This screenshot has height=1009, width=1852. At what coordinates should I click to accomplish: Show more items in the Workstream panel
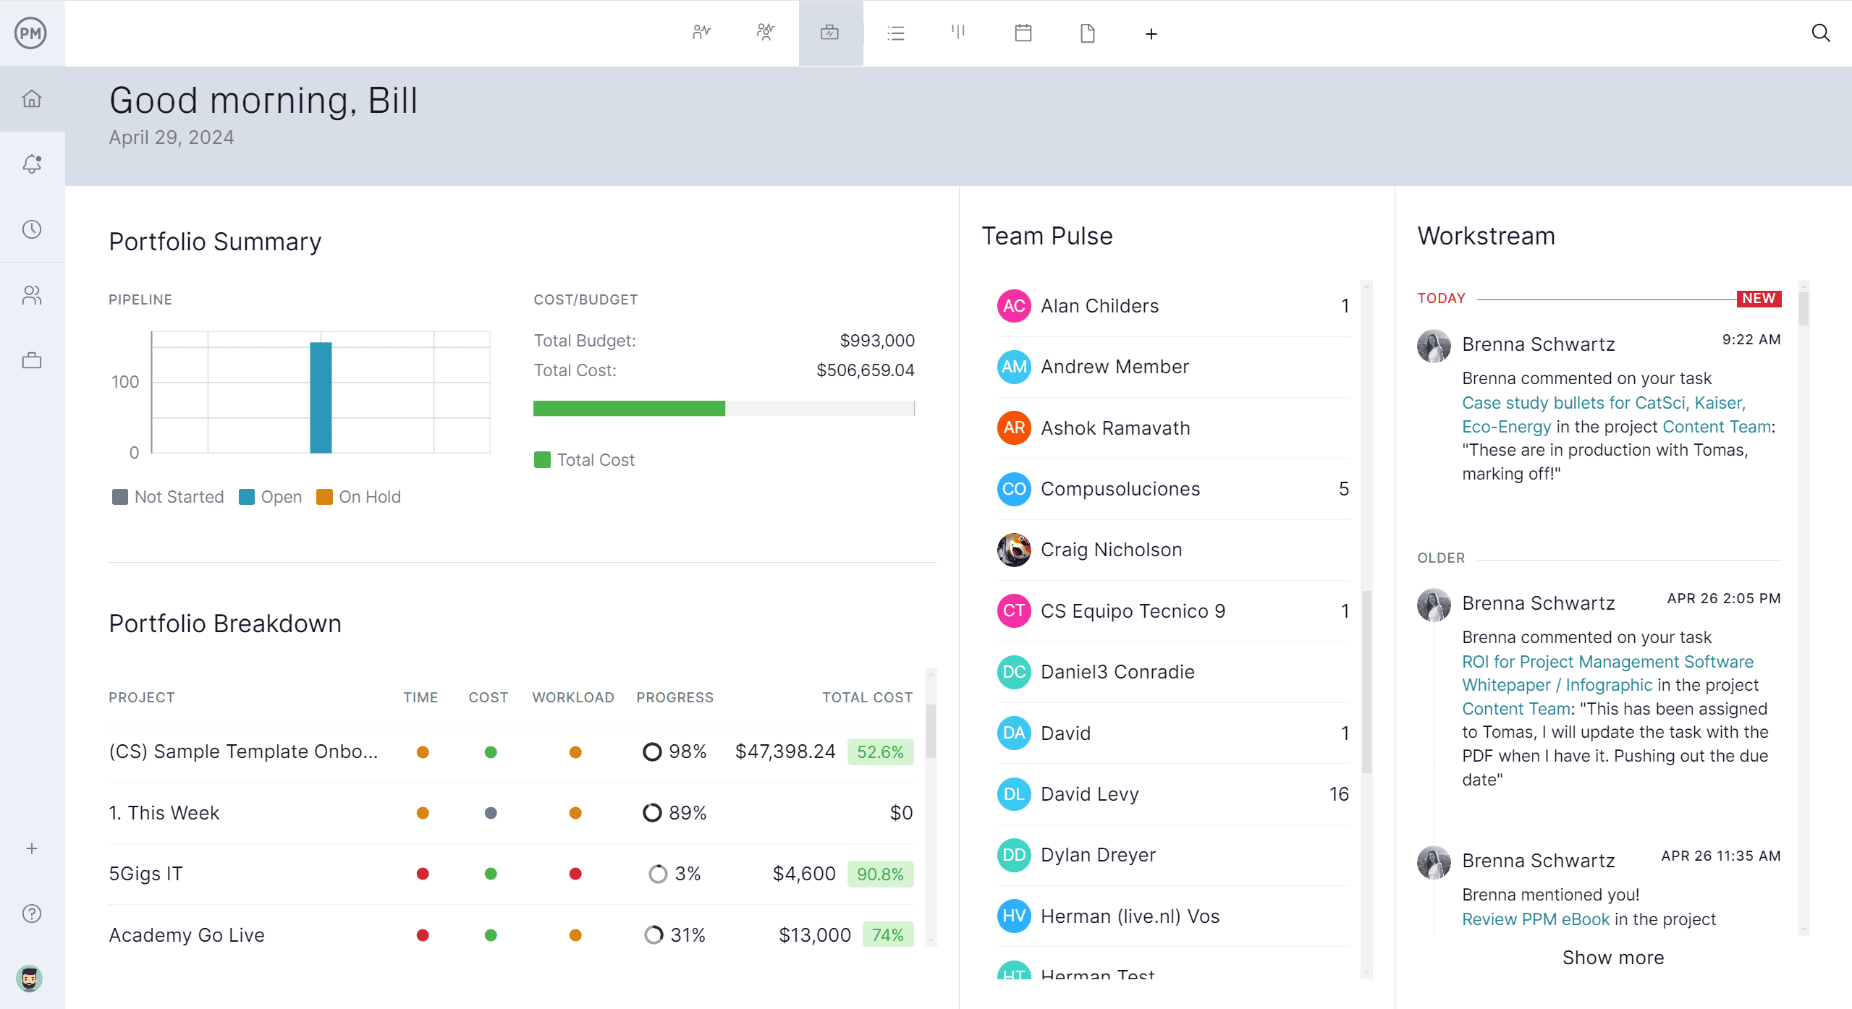click(x=1612, y=957)
